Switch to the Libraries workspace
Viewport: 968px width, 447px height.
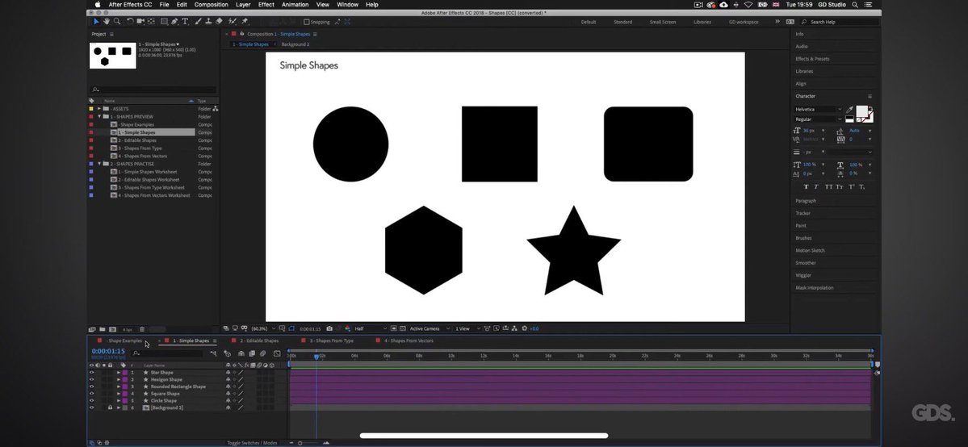[702, 22]
